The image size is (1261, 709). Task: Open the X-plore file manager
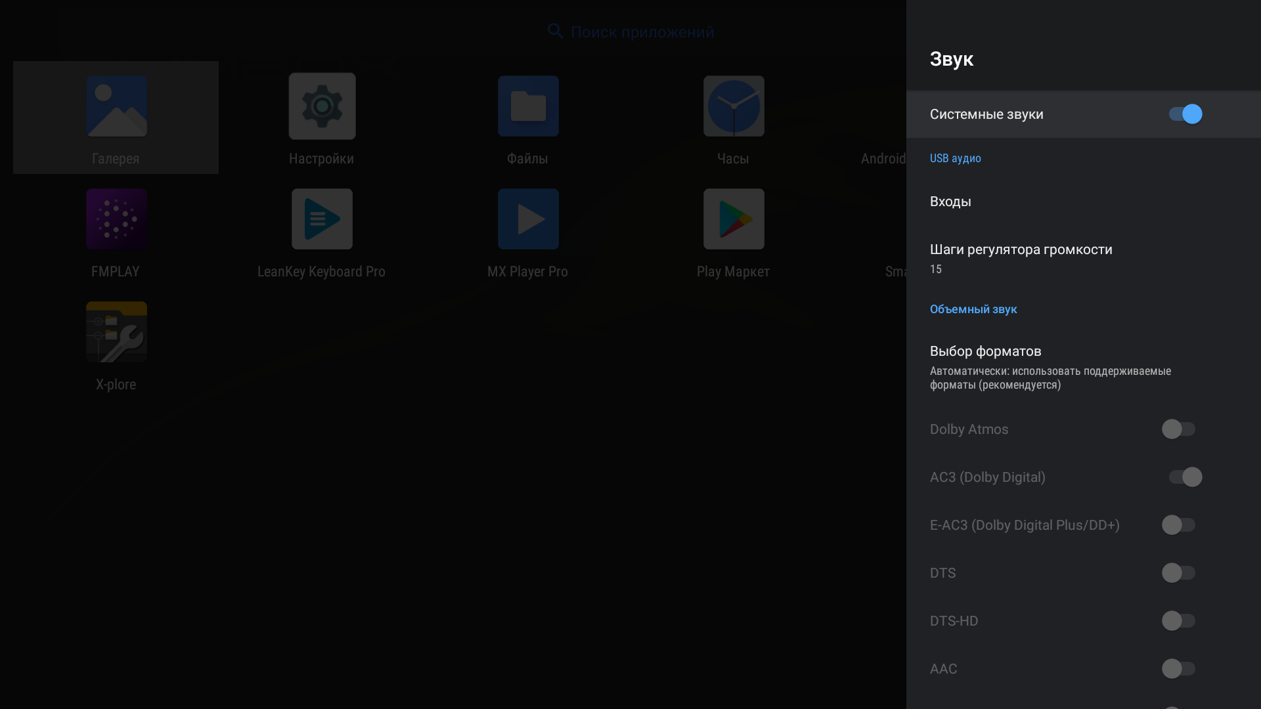click(116, 332)
